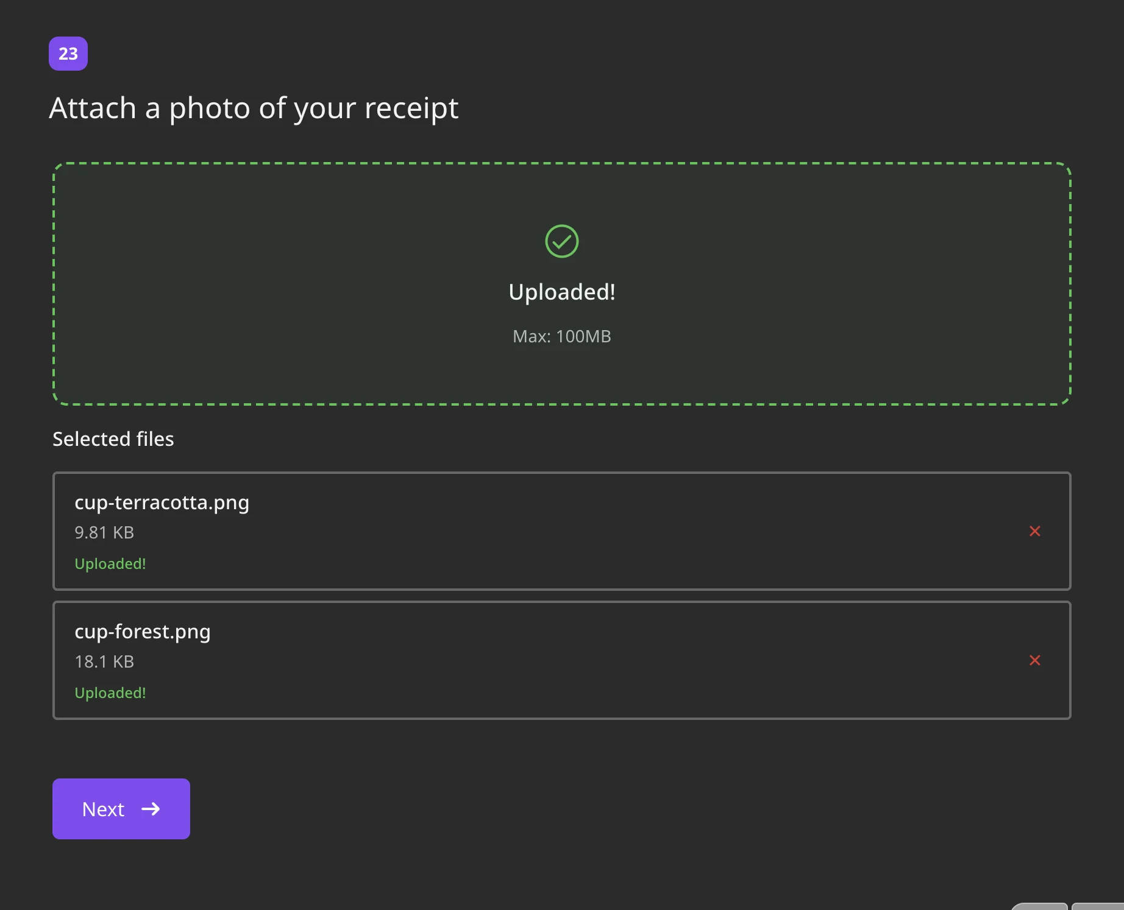Click the 18.1 KB file size

pos(104,661)
